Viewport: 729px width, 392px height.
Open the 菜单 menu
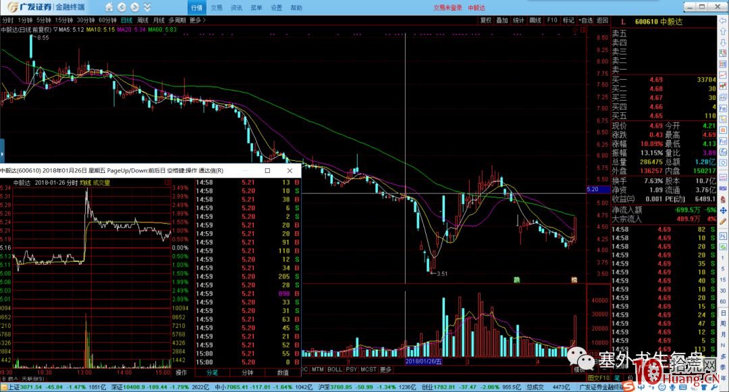(x=256, y=8)
